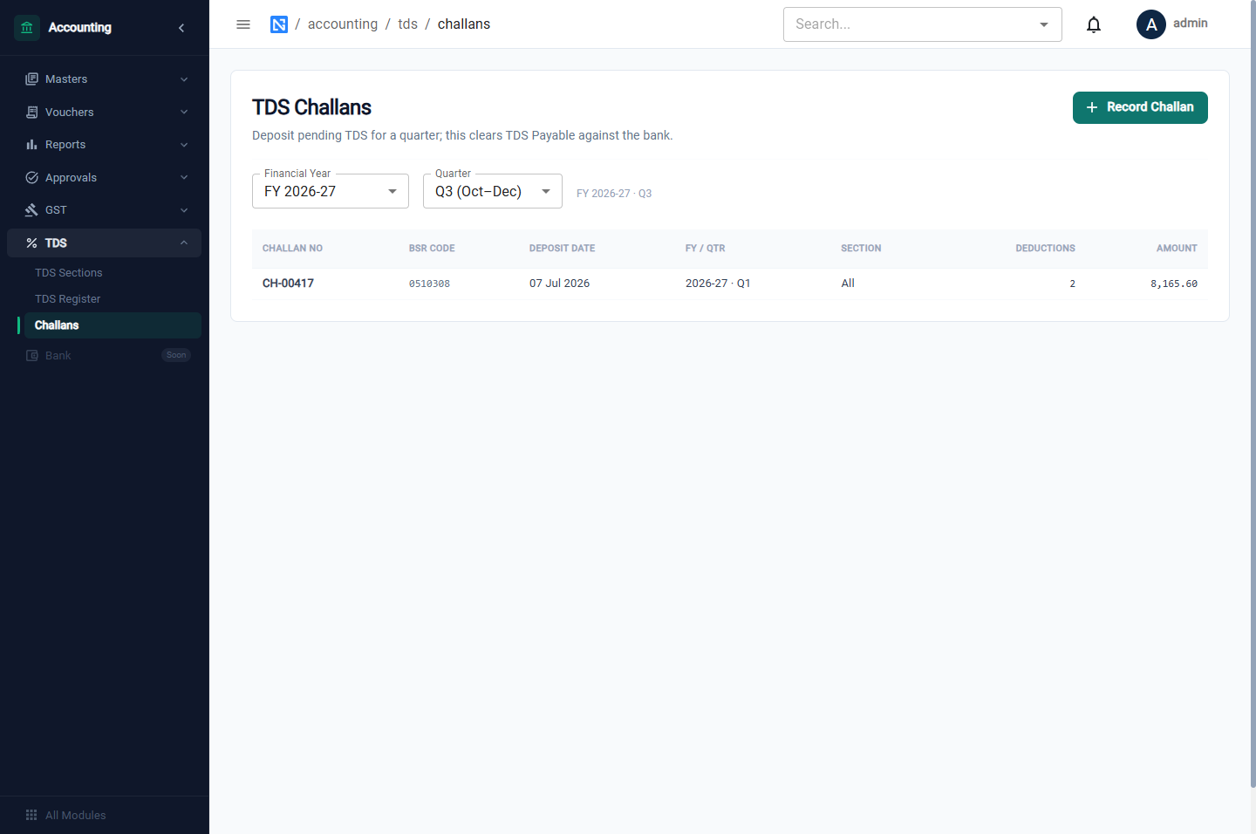This screenshot has width=1256, height=834.
Task: Click the Approvals checkmark icon
Action: point(31,178)
